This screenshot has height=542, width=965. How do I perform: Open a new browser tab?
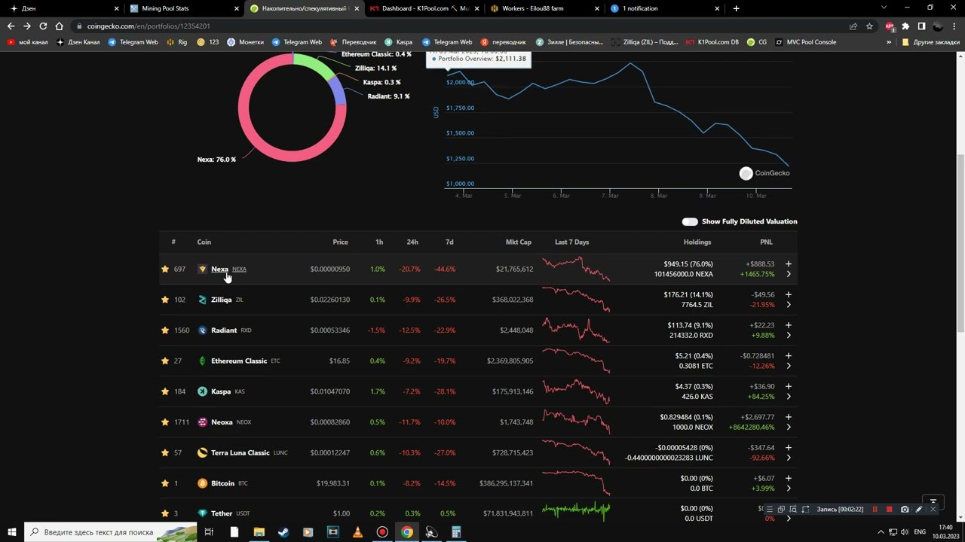click(736, 8)
